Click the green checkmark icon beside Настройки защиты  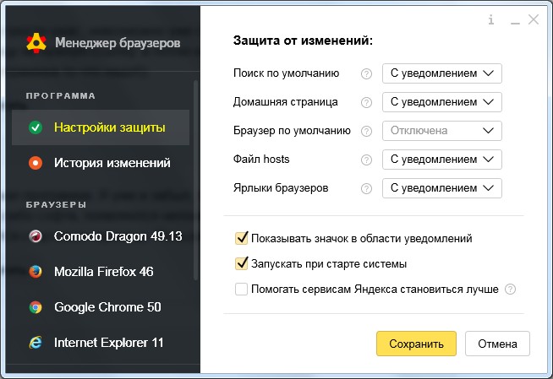point(36,127)
